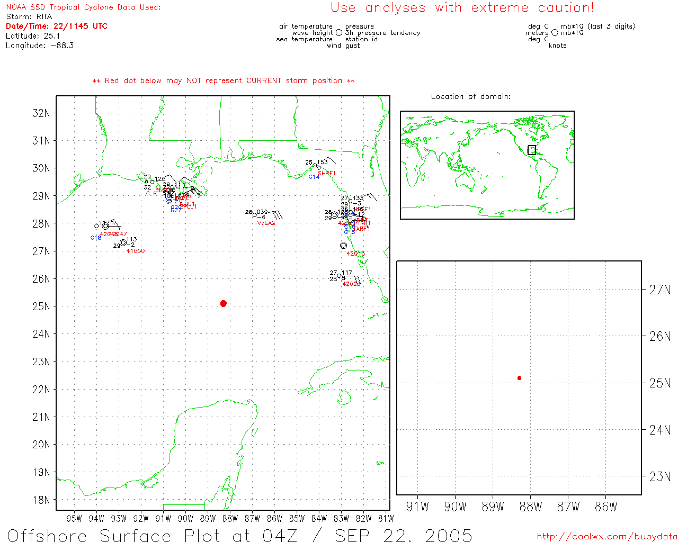The height and width of the screenshot is (542, 678).
Task: Click the Storm: RITA label
Action: (29, 16)
